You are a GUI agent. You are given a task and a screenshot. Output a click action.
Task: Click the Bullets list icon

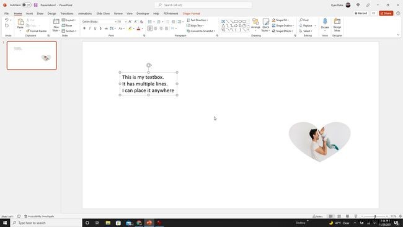[x=150, y=22]
